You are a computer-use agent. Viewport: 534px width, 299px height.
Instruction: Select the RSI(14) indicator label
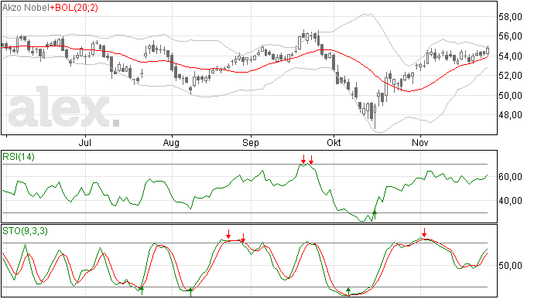pos(19,157)
